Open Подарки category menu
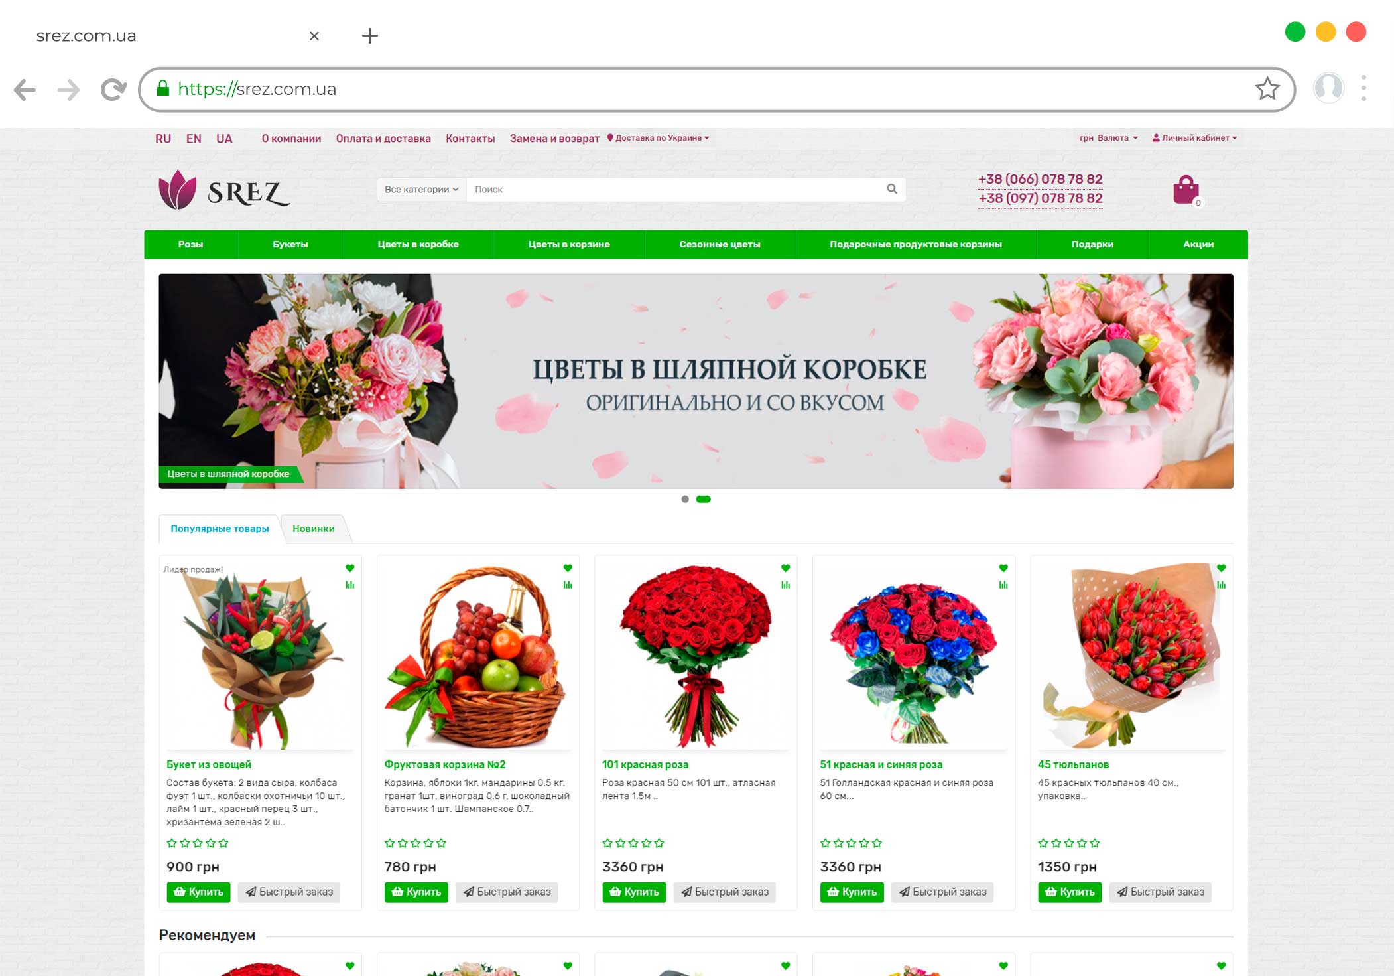 click(x=1092, y=244)
